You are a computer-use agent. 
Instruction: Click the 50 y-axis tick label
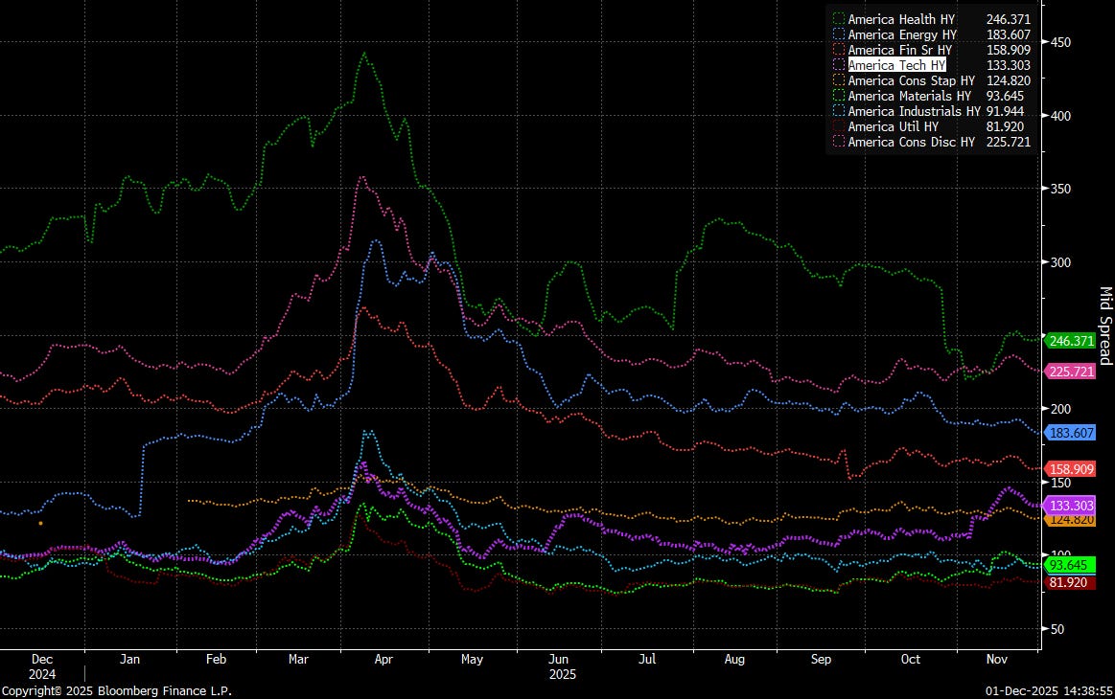1057,629
